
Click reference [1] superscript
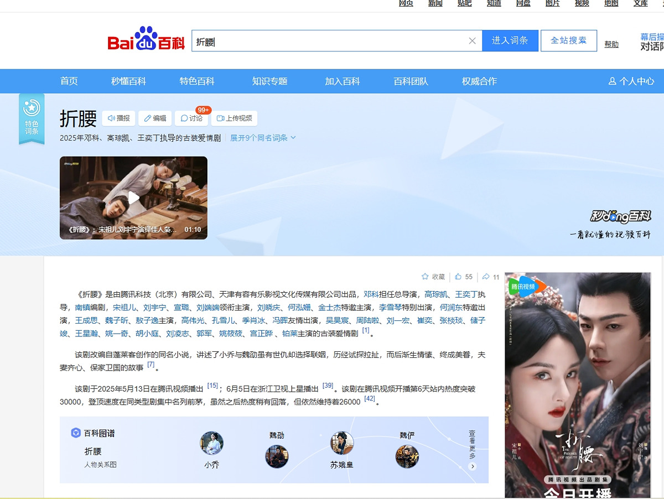tap(366, 330)
